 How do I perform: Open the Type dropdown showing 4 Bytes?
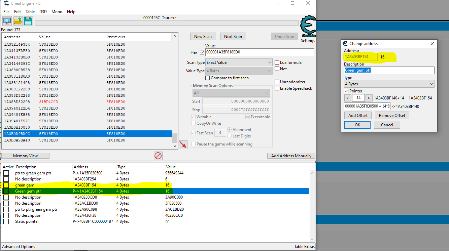click(x=389, y=84)
